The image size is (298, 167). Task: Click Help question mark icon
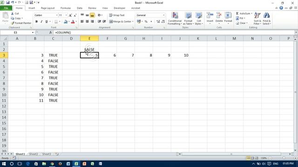click(281, 8)
